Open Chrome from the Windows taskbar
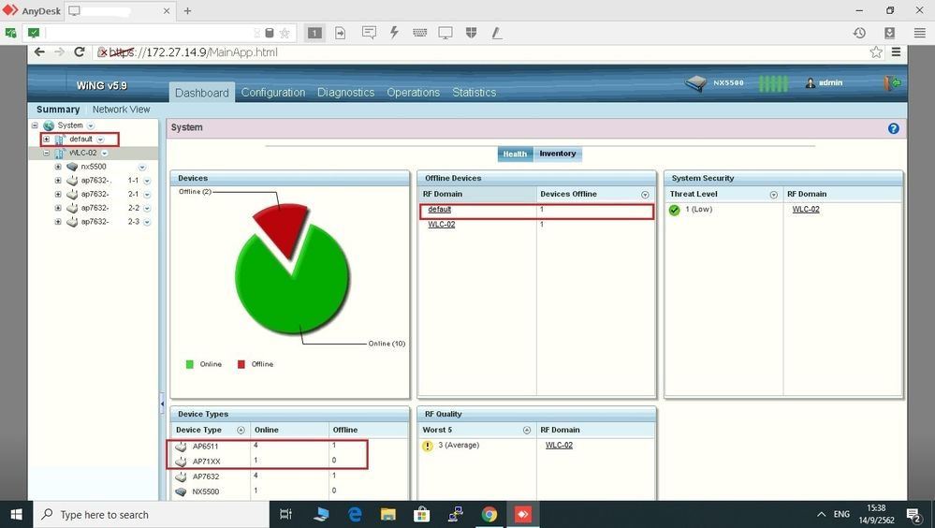935x528 pixels. tap(489, 514)
